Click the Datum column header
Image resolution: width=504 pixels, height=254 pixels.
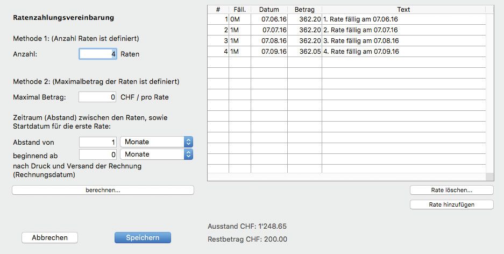pyautogui.click(x=269, y=10)
